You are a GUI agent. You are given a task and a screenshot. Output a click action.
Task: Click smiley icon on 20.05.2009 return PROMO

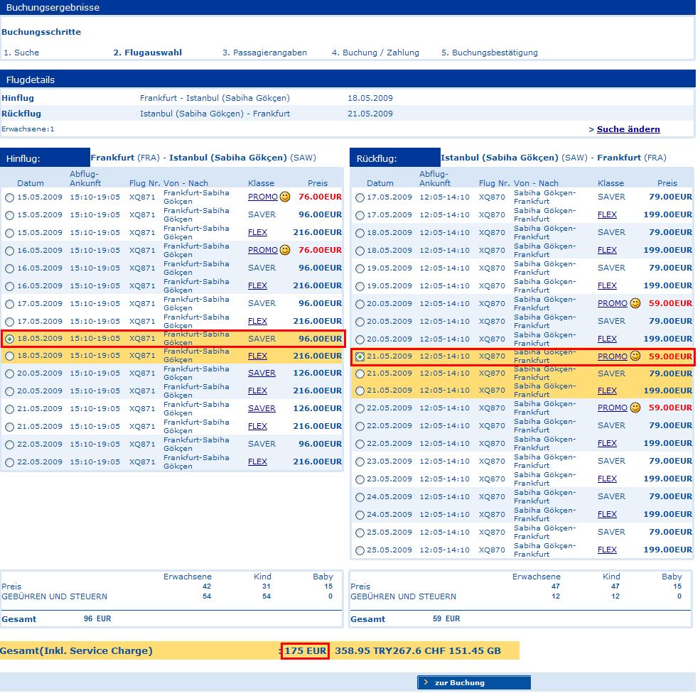(635, 303)
